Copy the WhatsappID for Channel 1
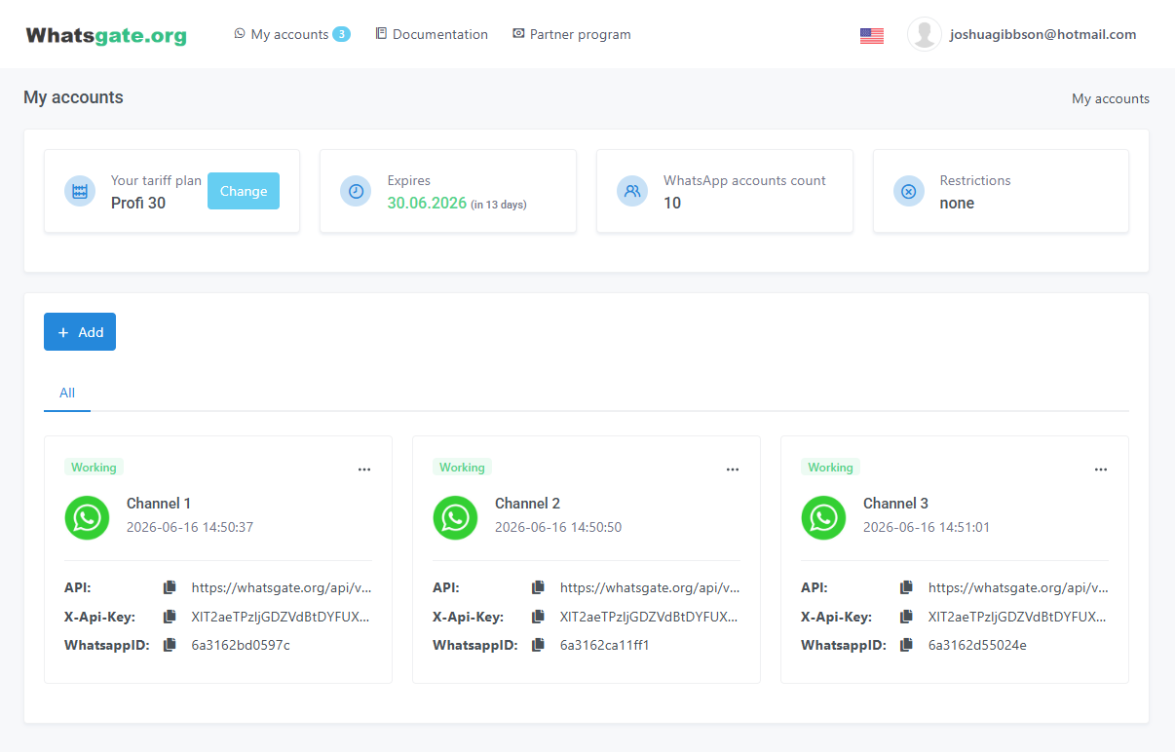The image size is (1175, 752). pyautogui.click(x=170, y=645)
